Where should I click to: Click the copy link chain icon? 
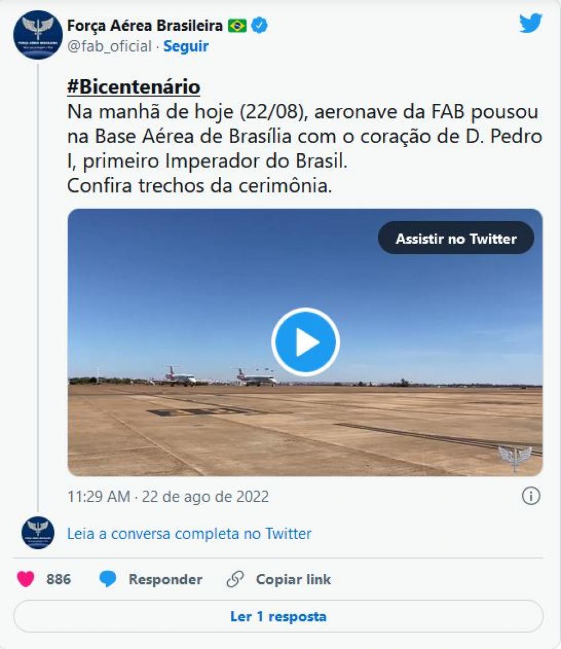(236, 579)
